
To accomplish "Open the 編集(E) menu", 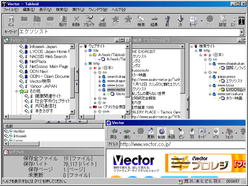I will (x=29, y=10).
